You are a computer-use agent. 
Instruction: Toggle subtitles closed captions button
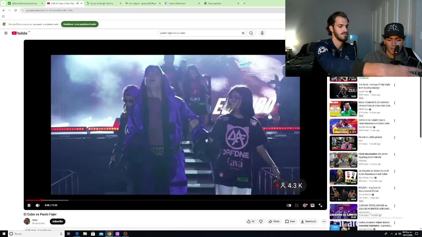[x=297, y=205]
